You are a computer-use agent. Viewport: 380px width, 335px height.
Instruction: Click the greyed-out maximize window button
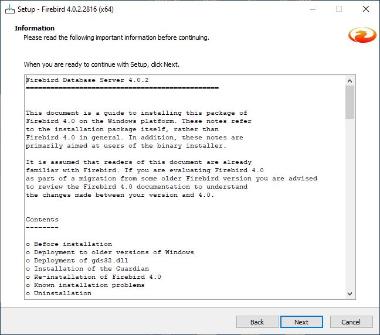click(x=339, y=9)
